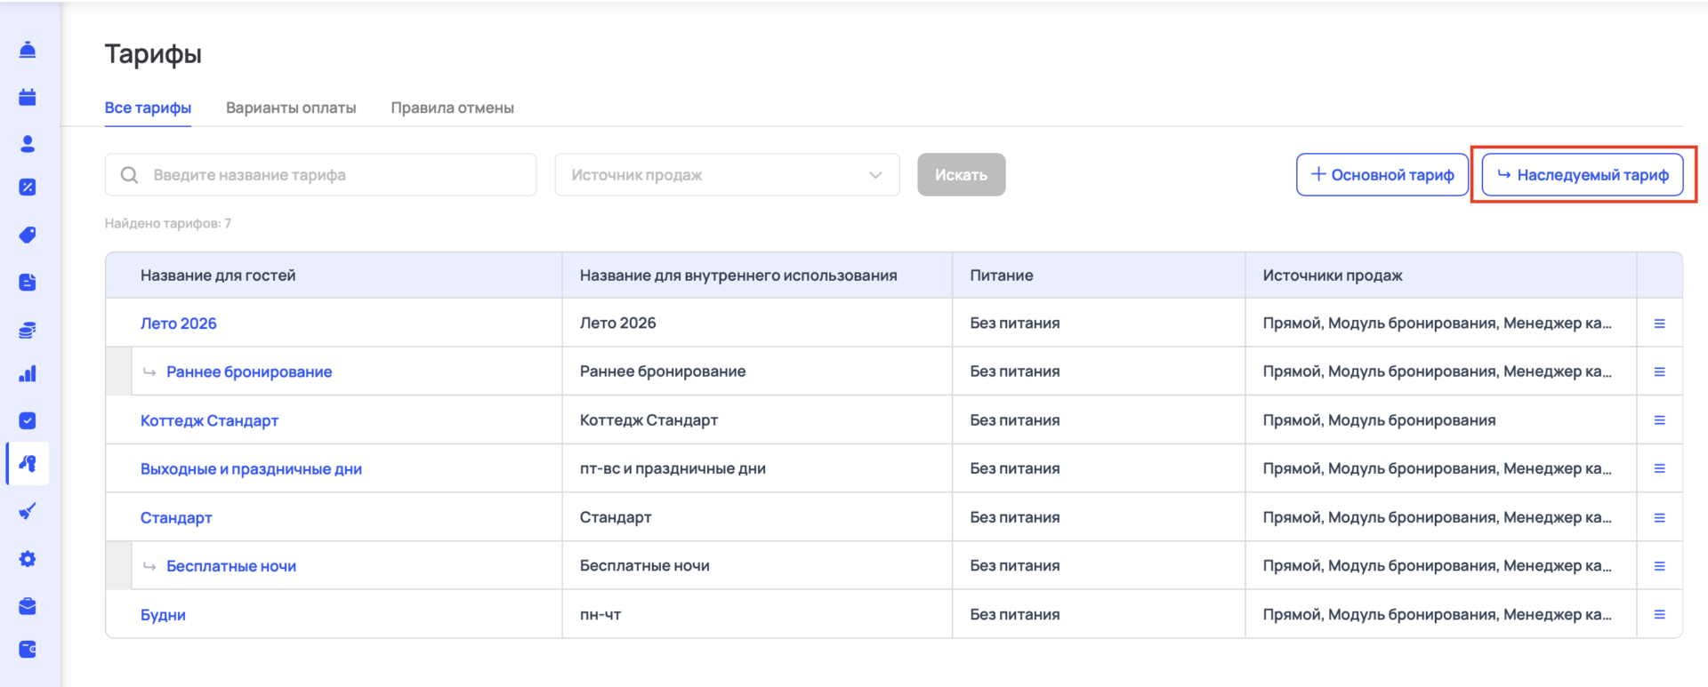Expand the Источник продаж dropdown

(x=727, y=175)
